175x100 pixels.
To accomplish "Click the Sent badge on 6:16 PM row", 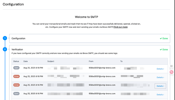I will pyautogui.click(x=16, y=93).
